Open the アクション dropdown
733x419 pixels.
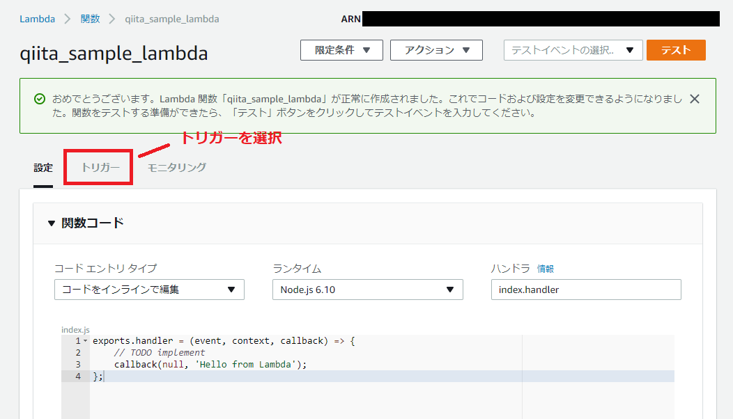(x=436, y=49)
